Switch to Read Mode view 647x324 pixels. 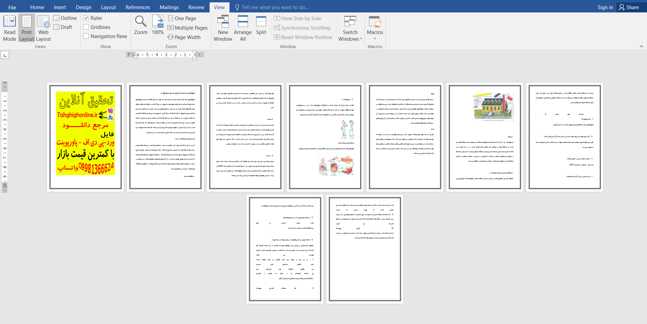[x=9, y=28]
